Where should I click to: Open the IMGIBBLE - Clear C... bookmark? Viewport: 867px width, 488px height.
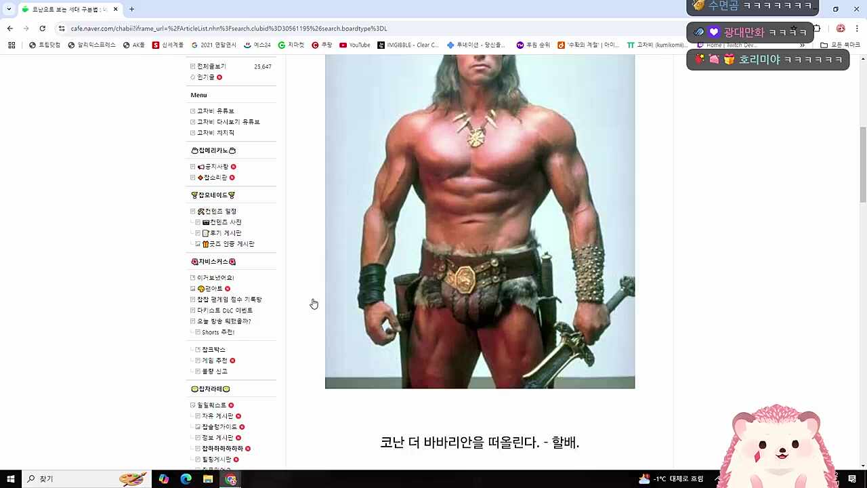408,45
